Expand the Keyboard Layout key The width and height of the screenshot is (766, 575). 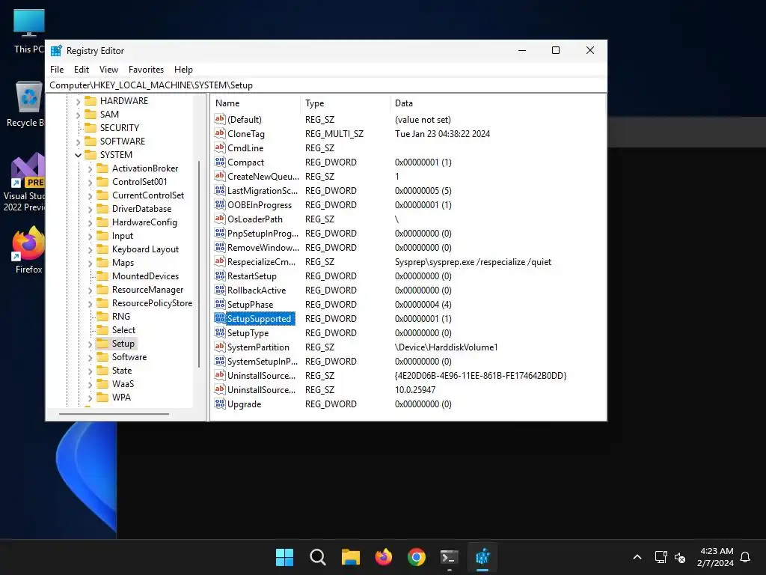(90, 250)
